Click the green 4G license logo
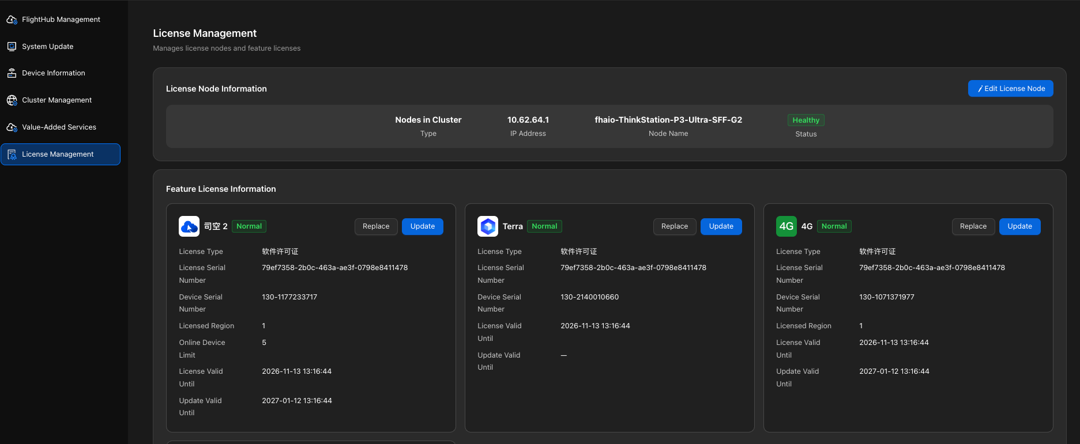 point(787,226)
